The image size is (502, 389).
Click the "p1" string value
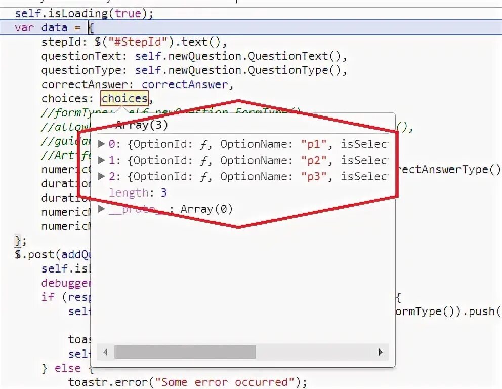[313, 144]
